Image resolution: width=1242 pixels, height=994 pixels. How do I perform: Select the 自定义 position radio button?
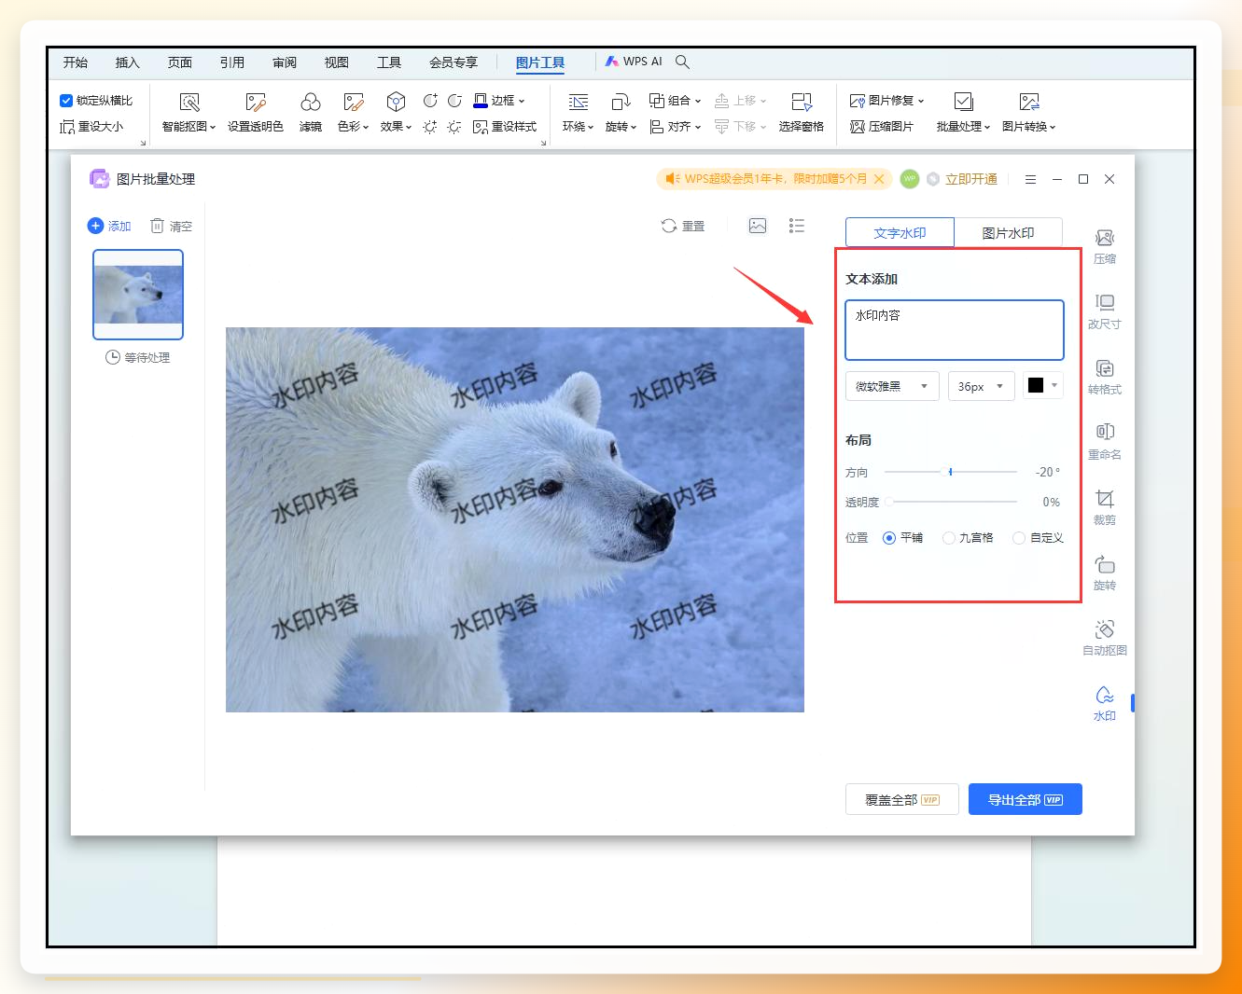(x=1019, y=538)
